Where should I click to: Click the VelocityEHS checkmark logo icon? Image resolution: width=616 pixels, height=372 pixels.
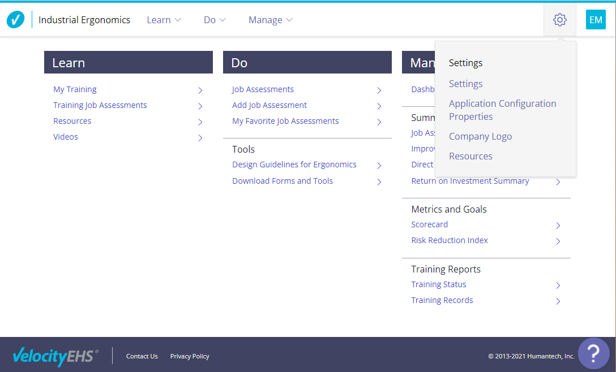click(x=15, y=20)
